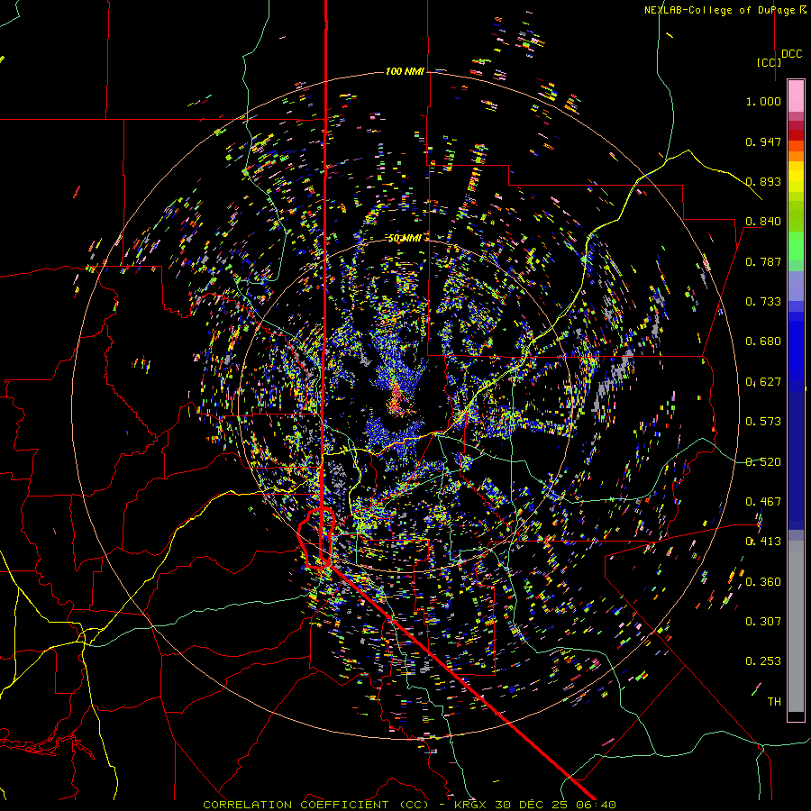The height and width of the screenshot is (811, 811).
Task: Select the red color bar segment
Action: [x=796, y=135]
